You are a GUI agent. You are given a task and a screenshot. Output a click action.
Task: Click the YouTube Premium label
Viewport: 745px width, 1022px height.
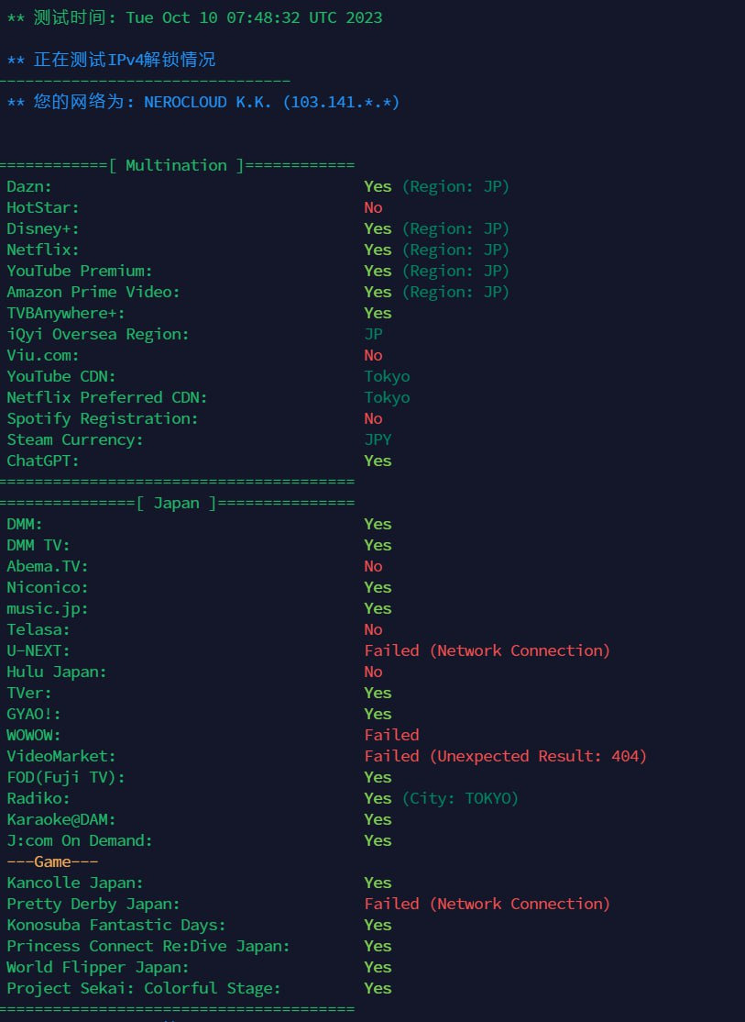coord(79,271)
